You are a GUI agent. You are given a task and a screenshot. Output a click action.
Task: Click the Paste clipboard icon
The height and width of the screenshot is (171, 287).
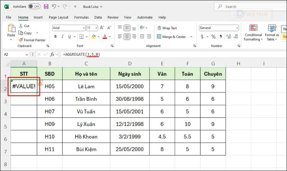click(x=11, y=28)
